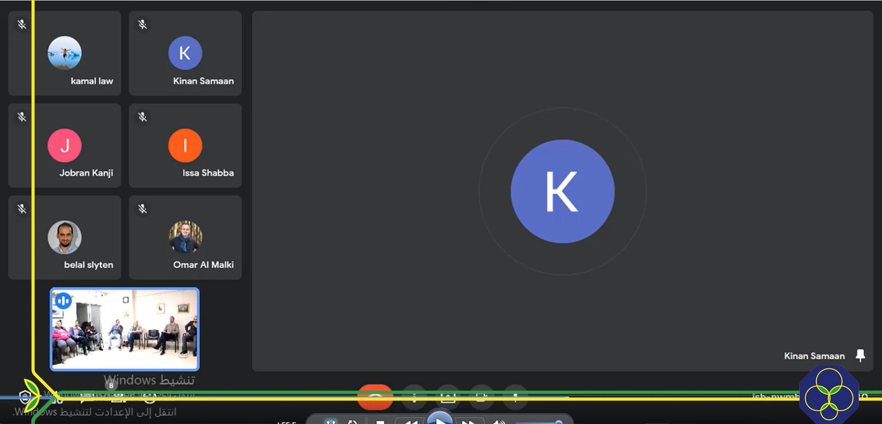The height and width of the screenshot is (424, 882).
Task: Toggle the camera on or off
Action: [481, 397]
